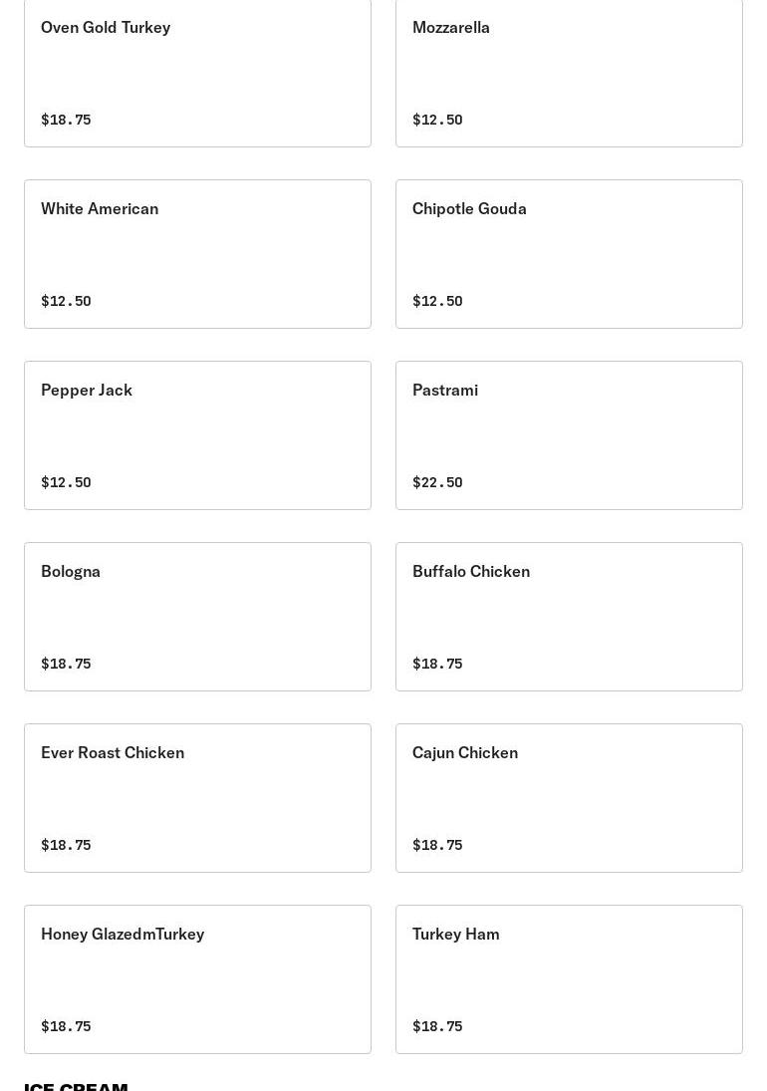
Task: Click the Chipotle Gouda price label
Action: (x=437, y=301)
